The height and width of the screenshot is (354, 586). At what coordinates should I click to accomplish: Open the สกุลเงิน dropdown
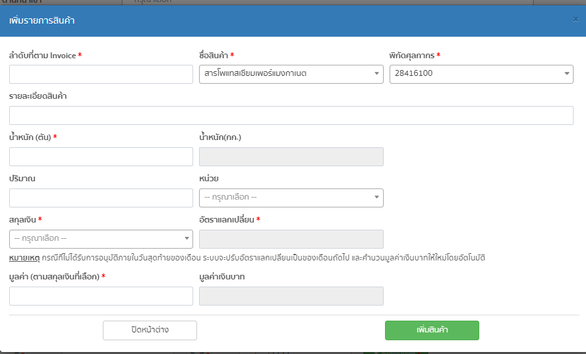click(x=101, y=239)
